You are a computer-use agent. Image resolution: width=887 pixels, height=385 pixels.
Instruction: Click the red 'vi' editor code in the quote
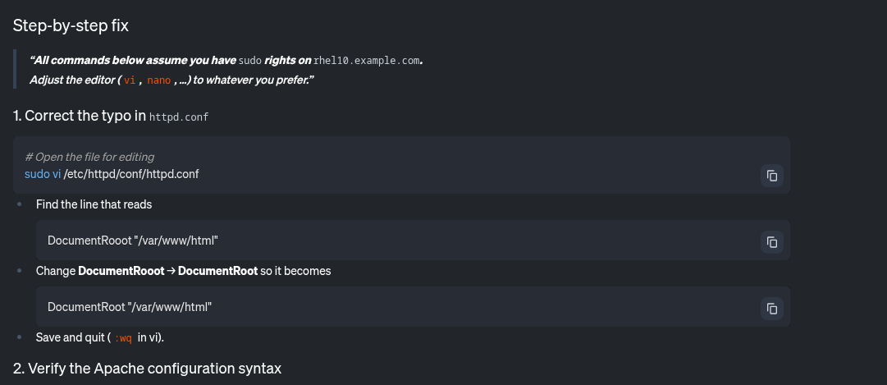[x=129, y=80]
